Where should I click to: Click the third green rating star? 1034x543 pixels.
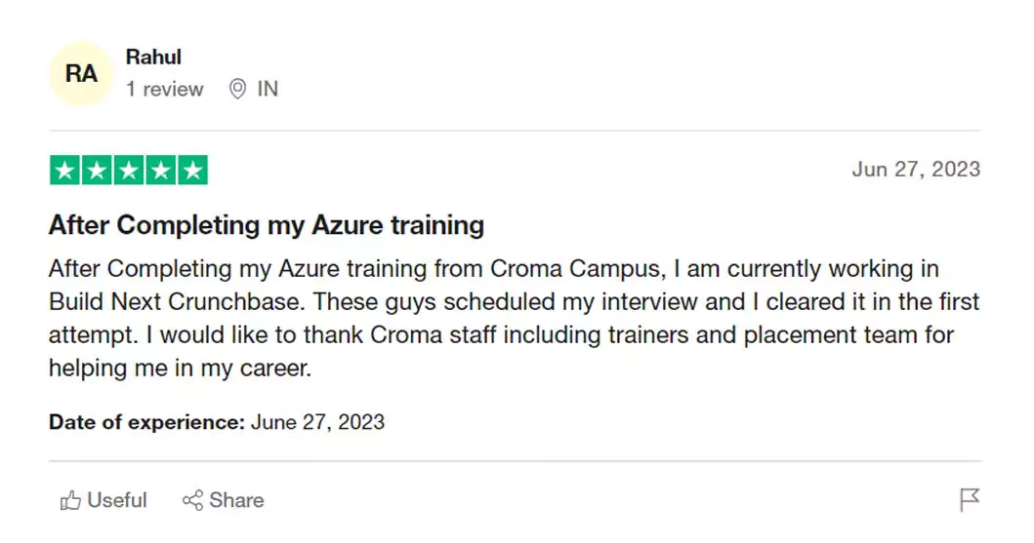point(129,171)
